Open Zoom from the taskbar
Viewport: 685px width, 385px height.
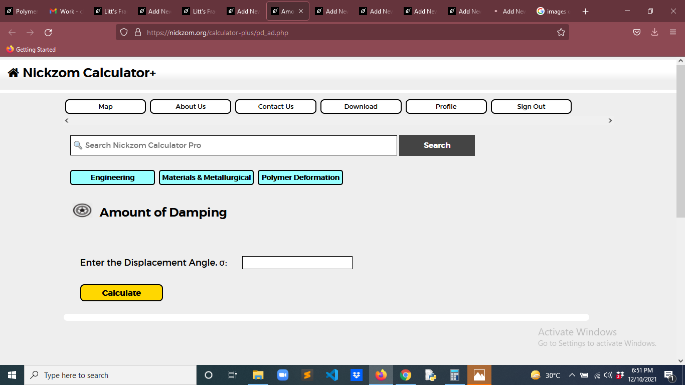(x=283, y=375)
